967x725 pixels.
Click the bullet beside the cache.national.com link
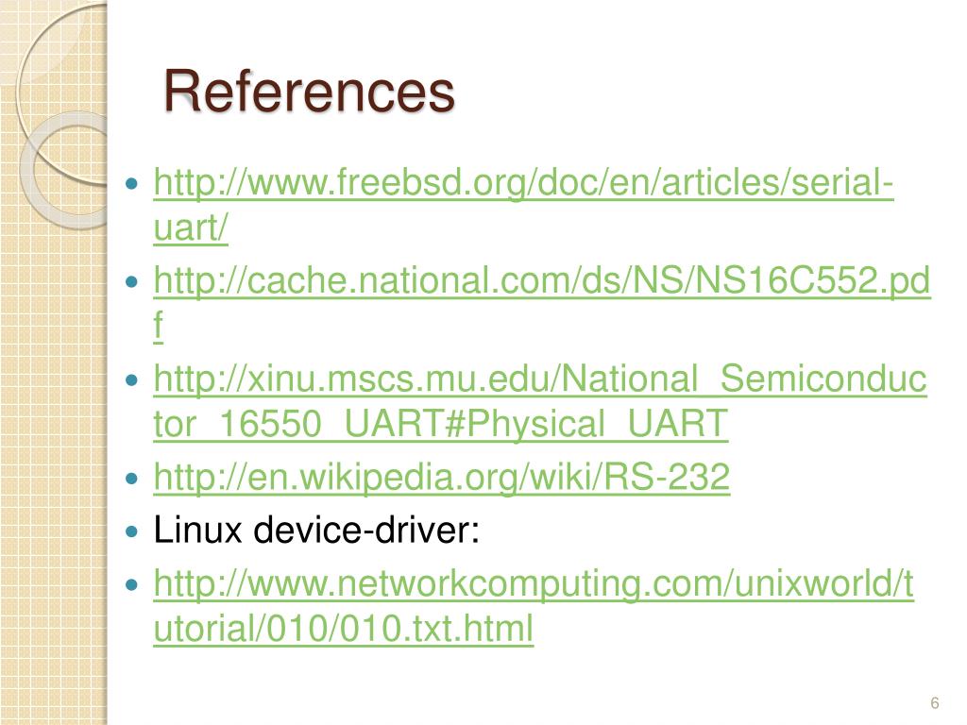click(x=131, y=281)
